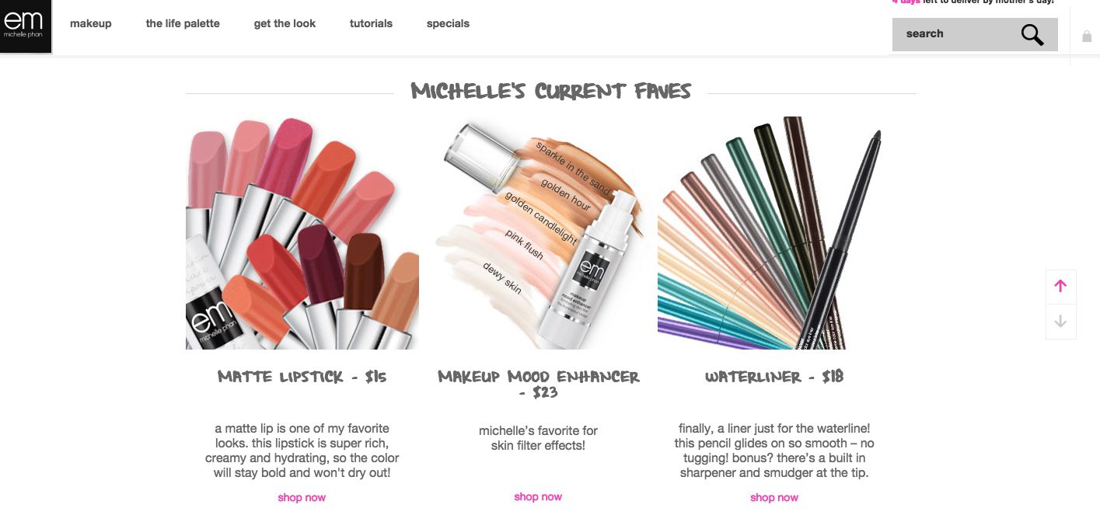Go to get the look page
The height and width of the screenshot is (529, 1100).
(285, 23)
